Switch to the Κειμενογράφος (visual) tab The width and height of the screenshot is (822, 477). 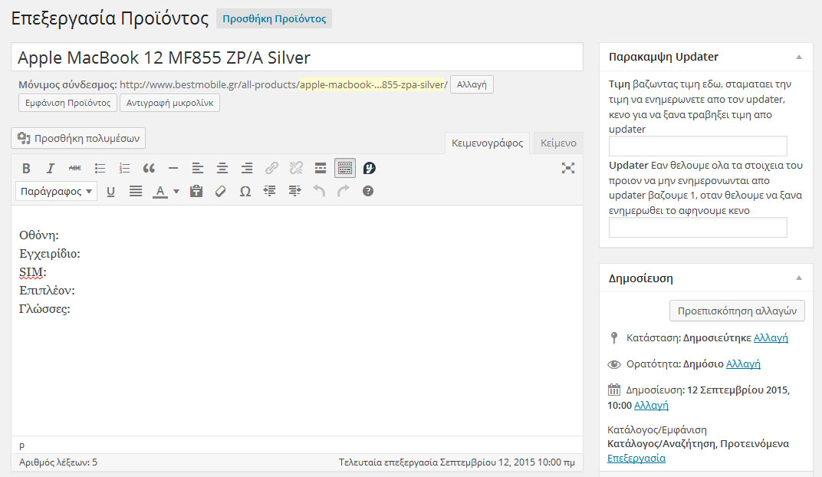487,143
